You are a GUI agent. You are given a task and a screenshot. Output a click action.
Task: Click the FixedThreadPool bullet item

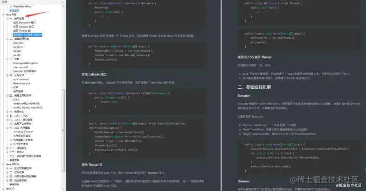click(275, 129)
